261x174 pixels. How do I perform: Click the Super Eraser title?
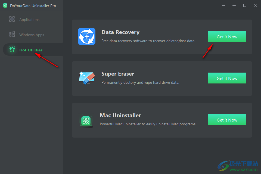(x=118, y=74)
